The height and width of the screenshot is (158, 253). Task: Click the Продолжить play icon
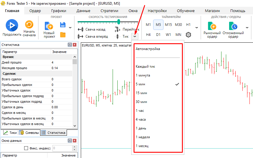click(12, 25)
